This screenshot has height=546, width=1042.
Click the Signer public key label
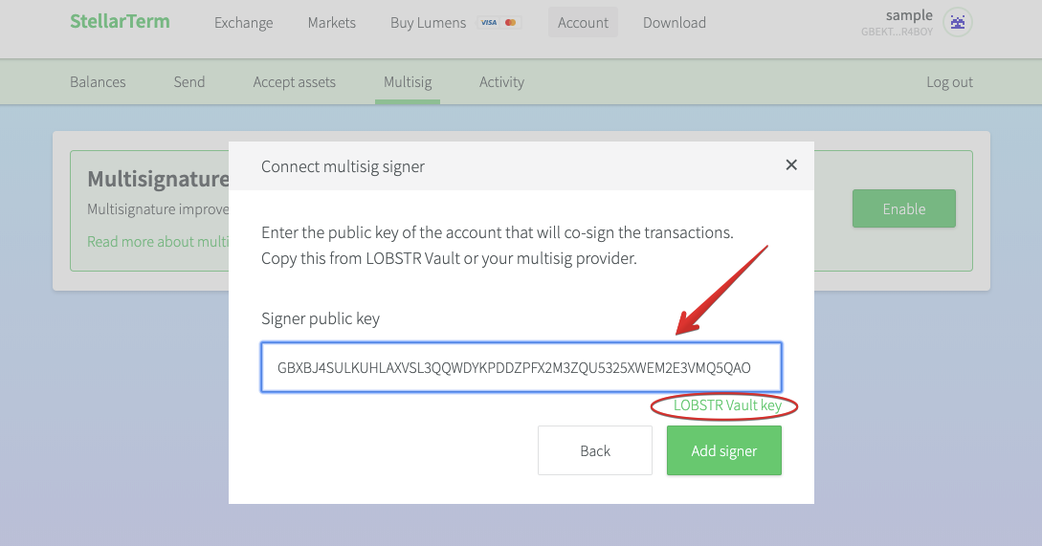321,318
